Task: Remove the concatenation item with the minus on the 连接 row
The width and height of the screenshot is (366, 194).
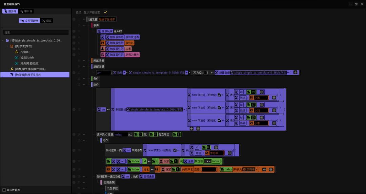Action: (x=271, y=170)
